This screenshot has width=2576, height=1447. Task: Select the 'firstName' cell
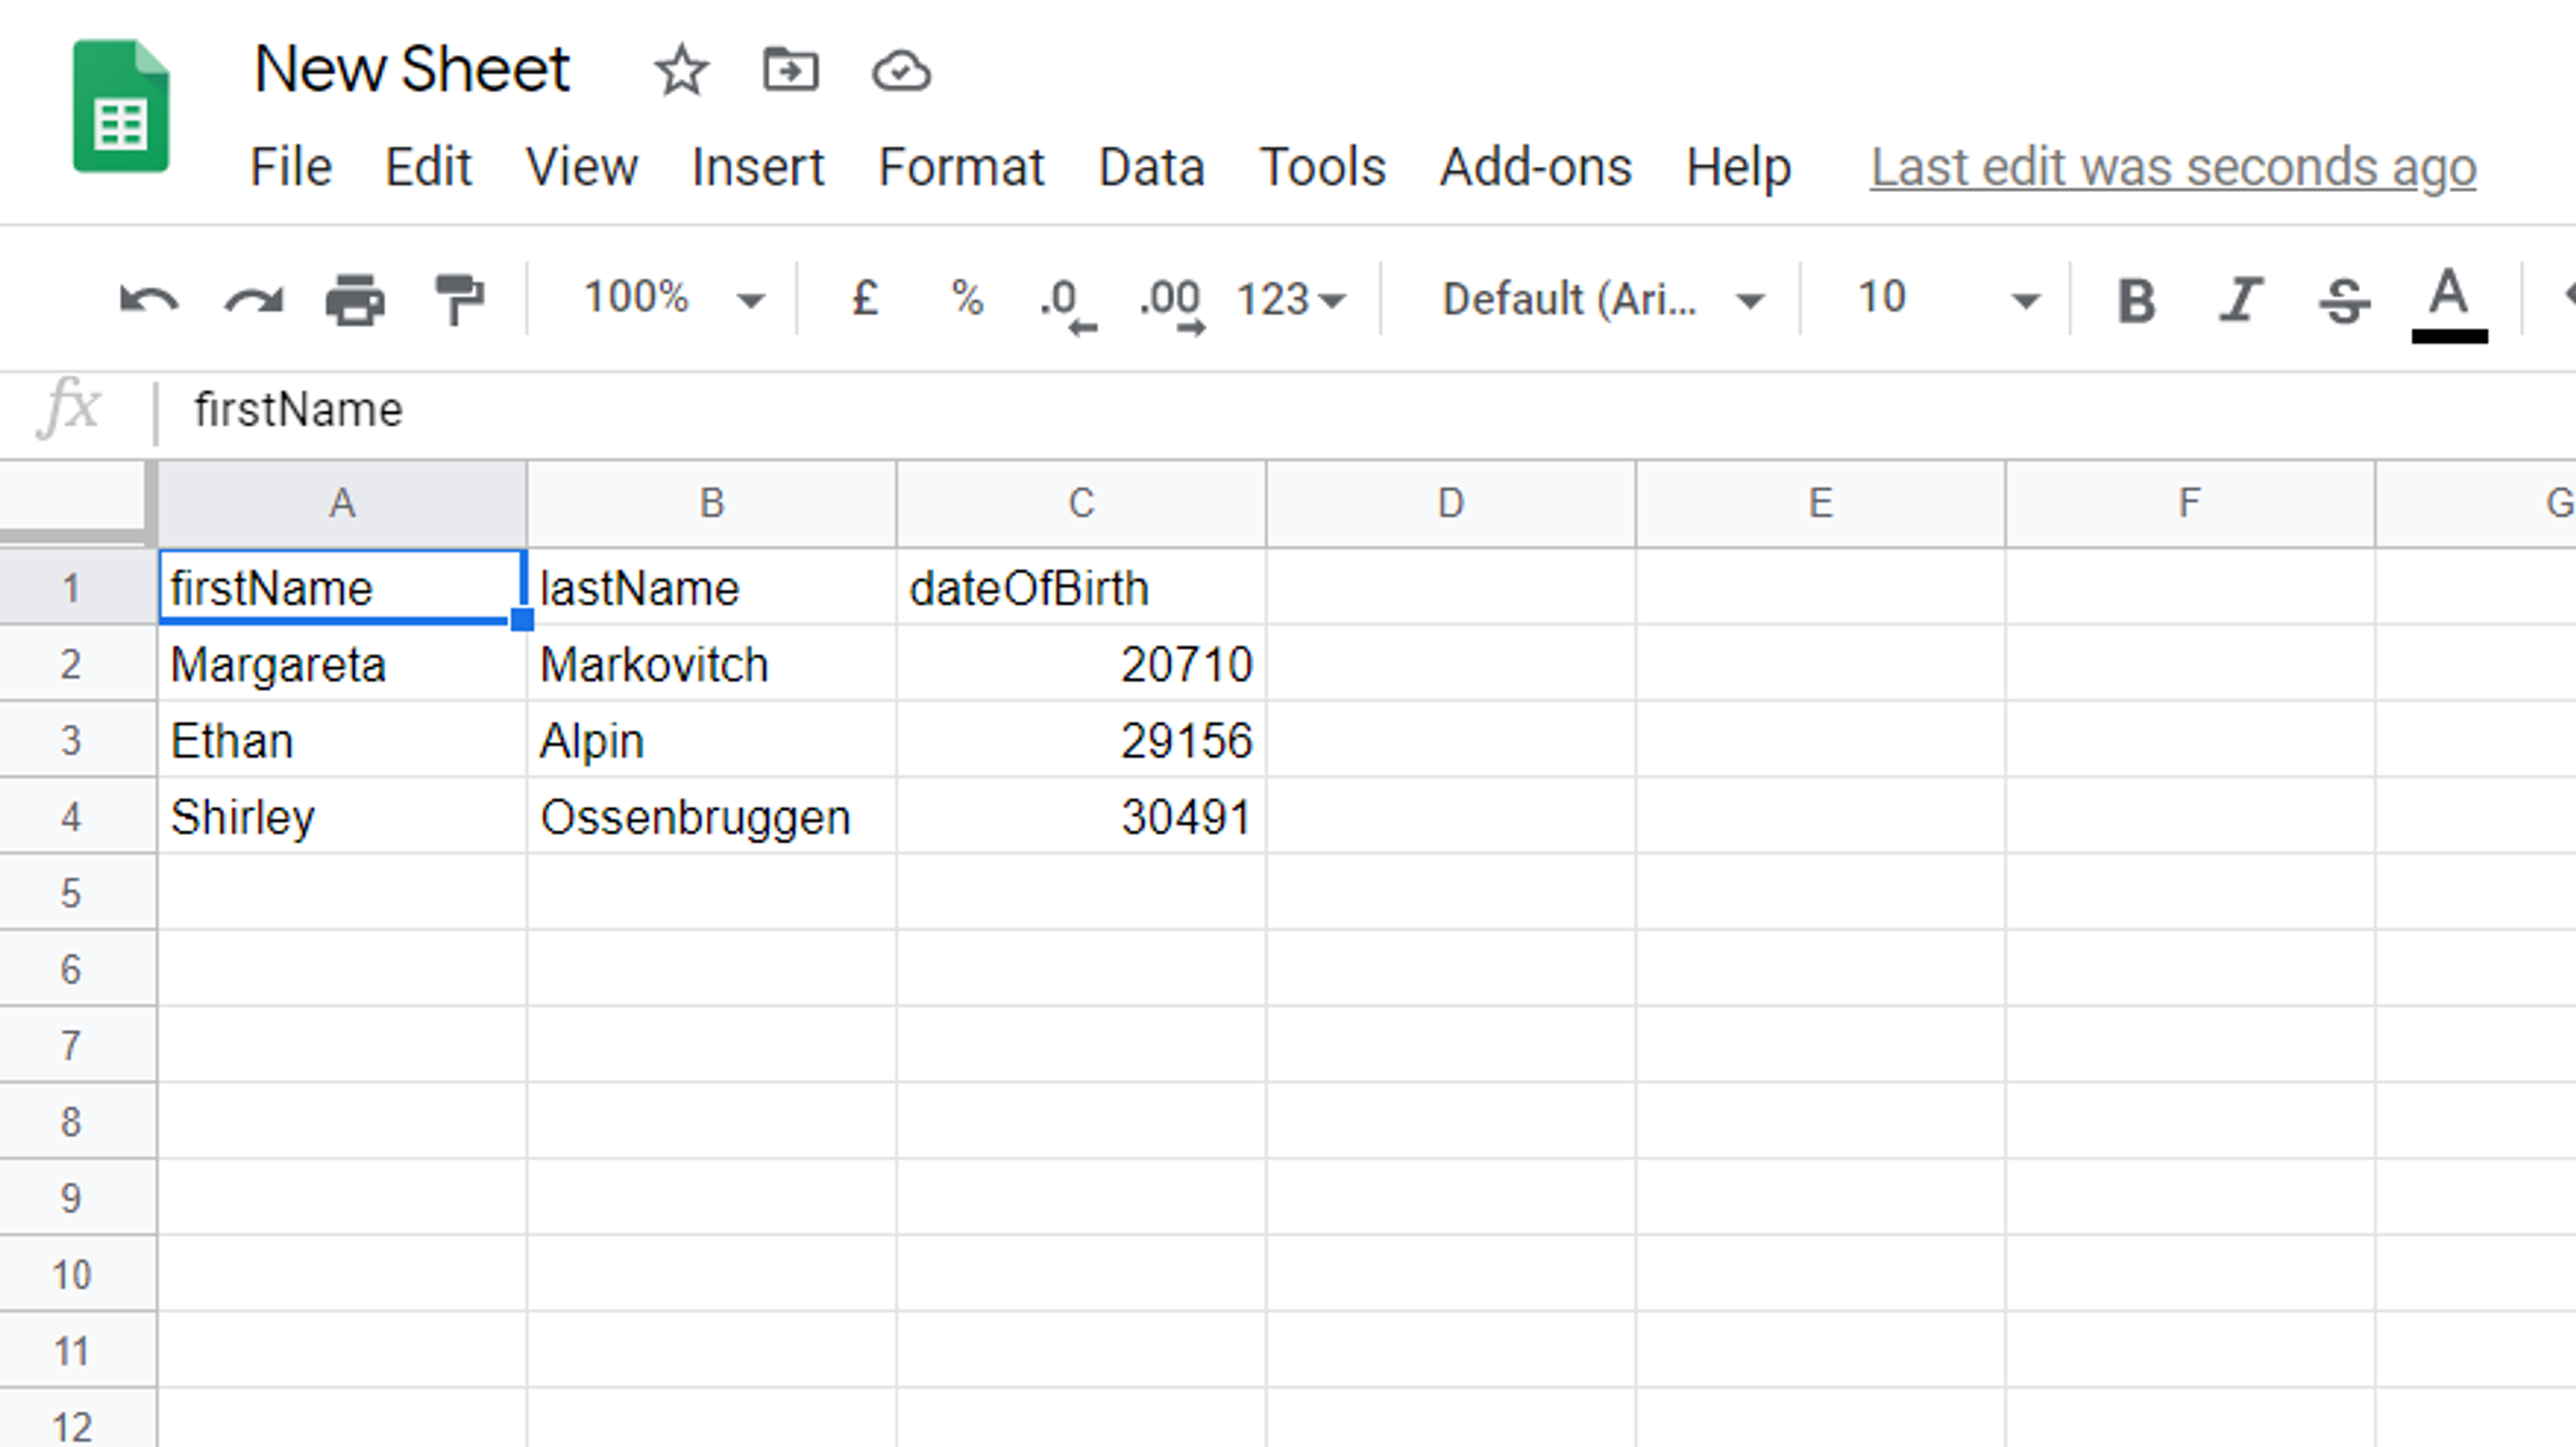[x=342, y=587]
